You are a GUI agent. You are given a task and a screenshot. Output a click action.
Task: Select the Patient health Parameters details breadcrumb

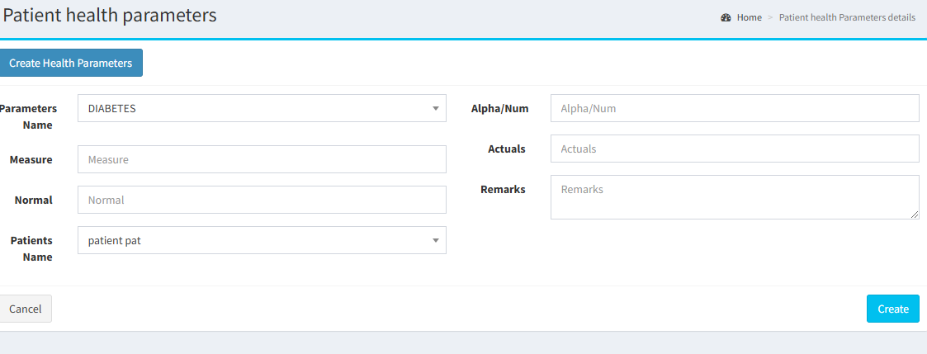pos(847,17)
